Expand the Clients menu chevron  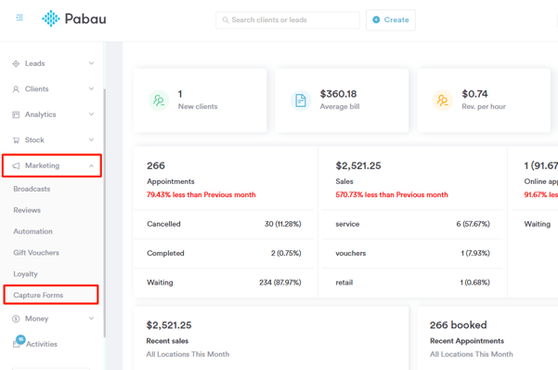tap(92, 88)
